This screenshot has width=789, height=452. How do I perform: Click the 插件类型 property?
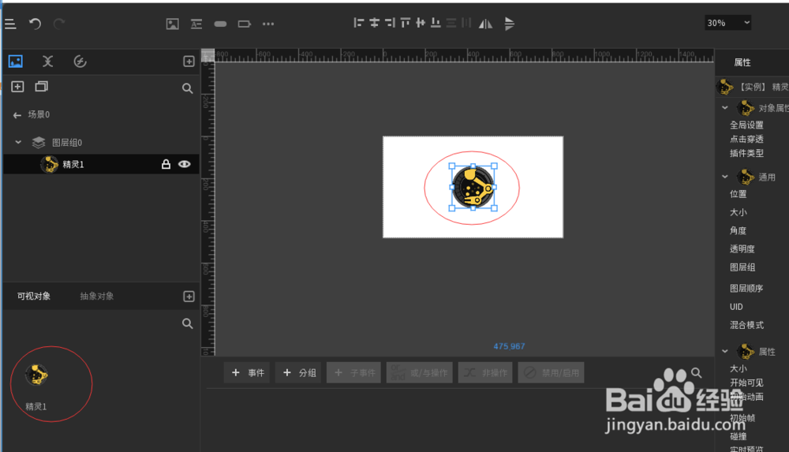[x=746, y=153]
